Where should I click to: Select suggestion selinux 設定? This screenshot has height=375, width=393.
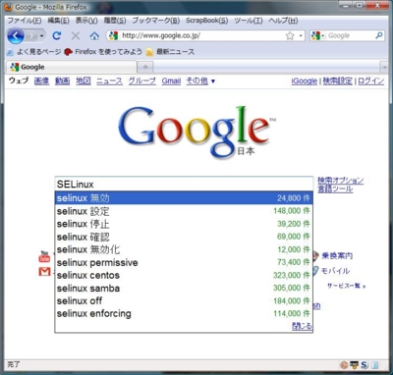184,211
